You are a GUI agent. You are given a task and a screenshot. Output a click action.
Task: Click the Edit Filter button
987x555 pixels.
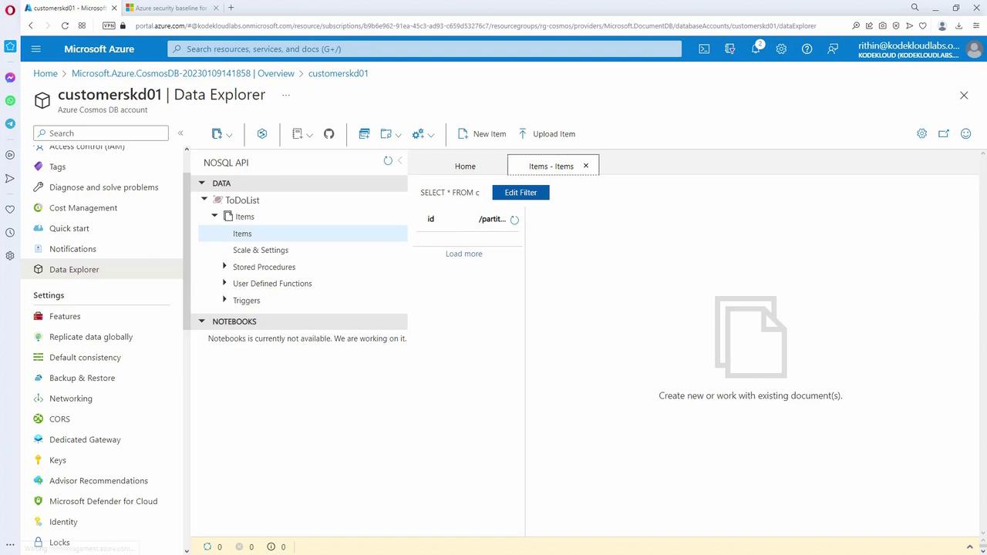click(x=520, y=193)
